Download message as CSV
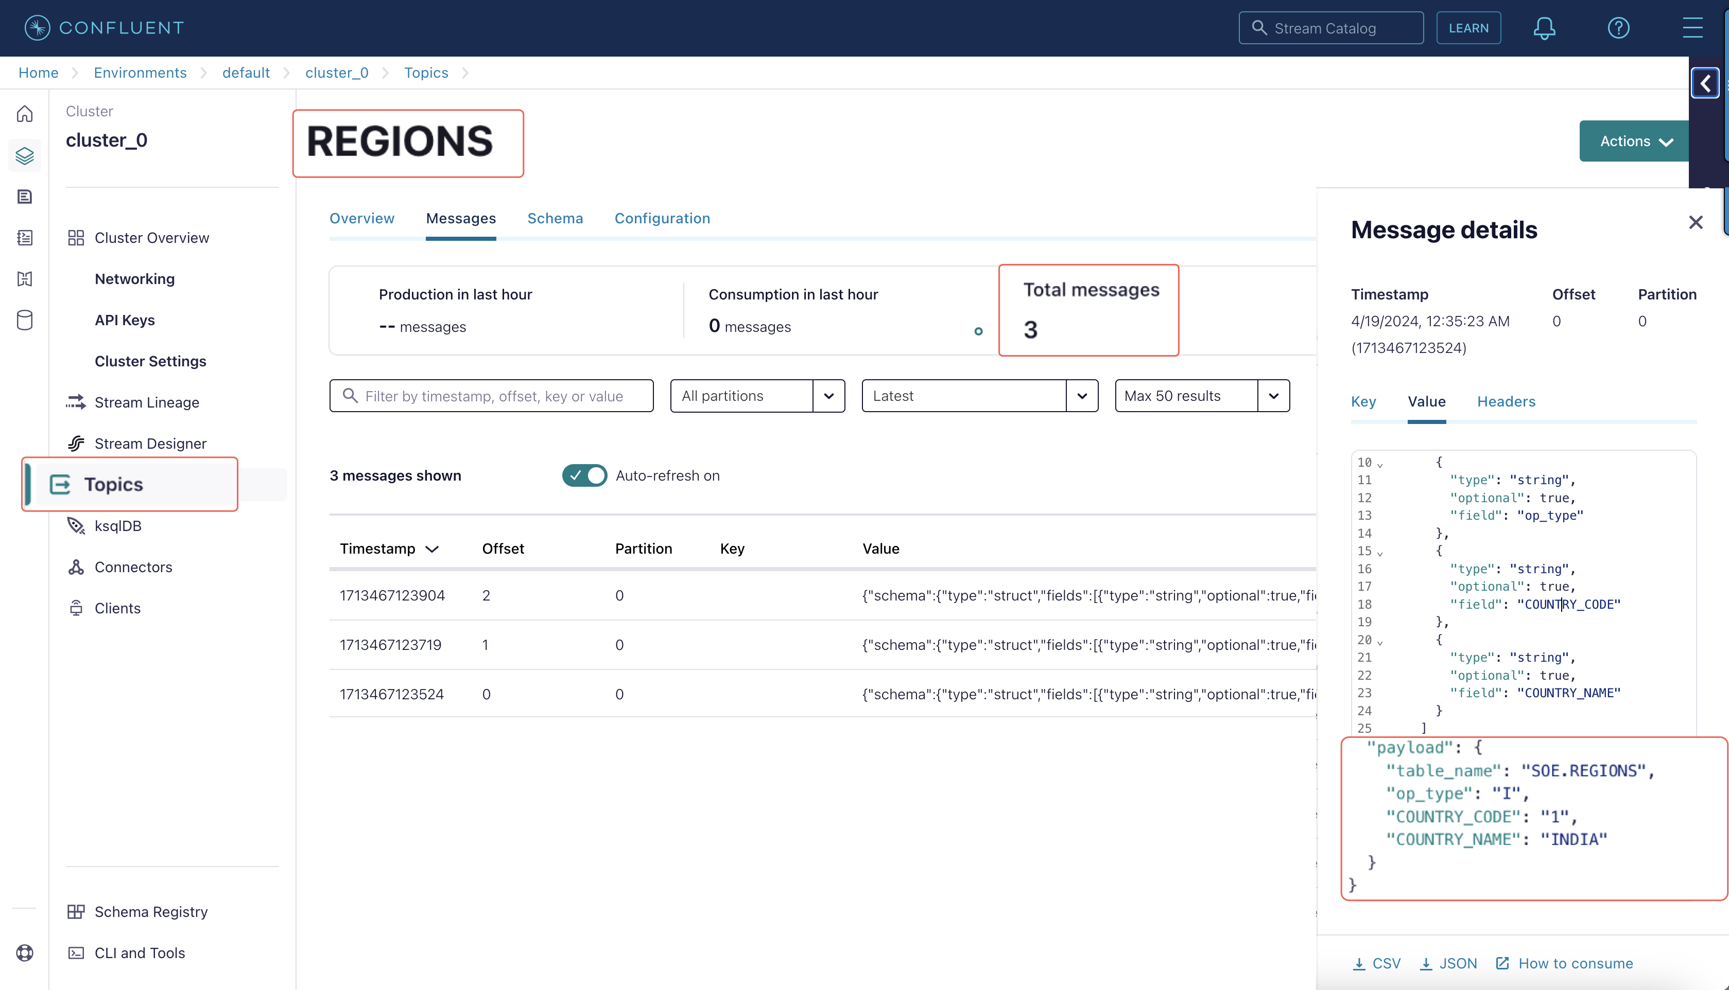The width and height of the screenshot is (1729, 990). coord(1377,963)
